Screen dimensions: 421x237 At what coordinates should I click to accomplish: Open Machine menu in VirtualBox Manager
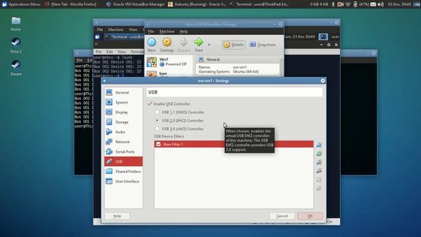pos(166,32)
